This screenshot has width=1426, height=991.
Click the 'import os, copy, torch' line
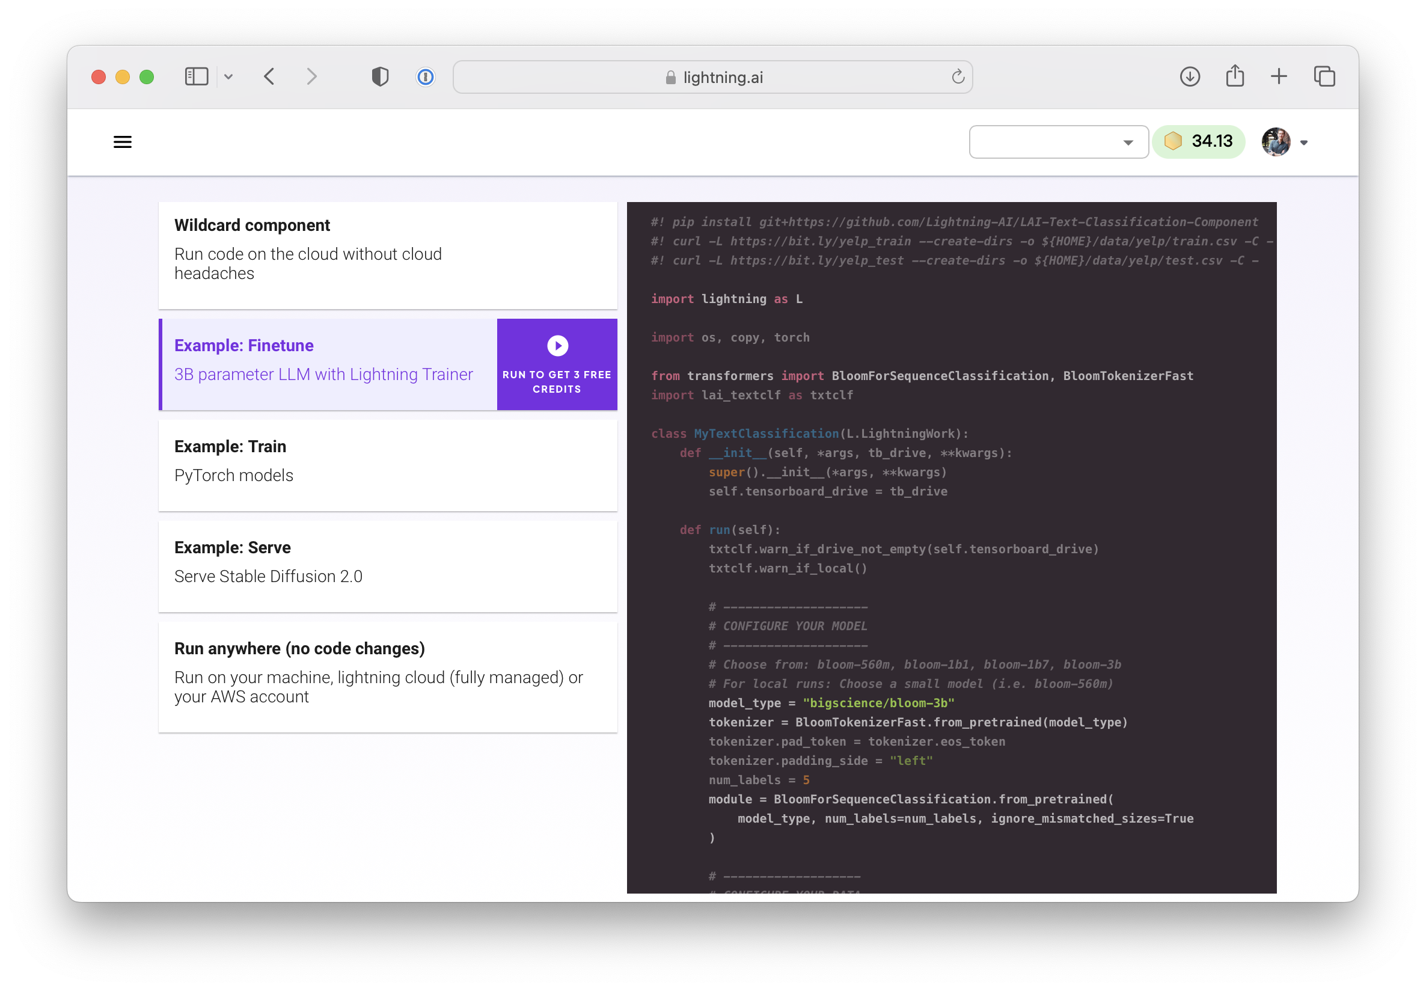(x=730, y=338)
